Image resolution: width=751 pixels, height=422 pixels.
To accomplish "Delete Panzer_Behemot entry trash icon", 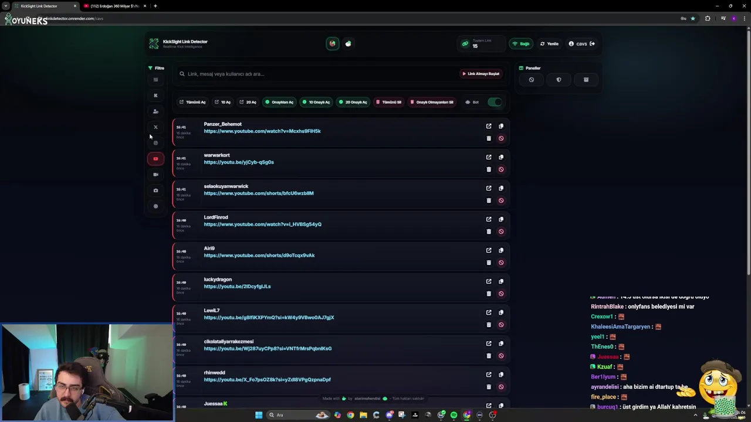I will (x=489, y=138).
